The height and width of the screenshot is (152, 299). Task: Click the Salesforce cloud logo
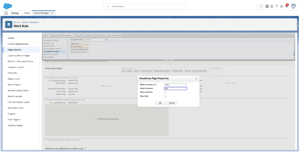coord(8,6)
